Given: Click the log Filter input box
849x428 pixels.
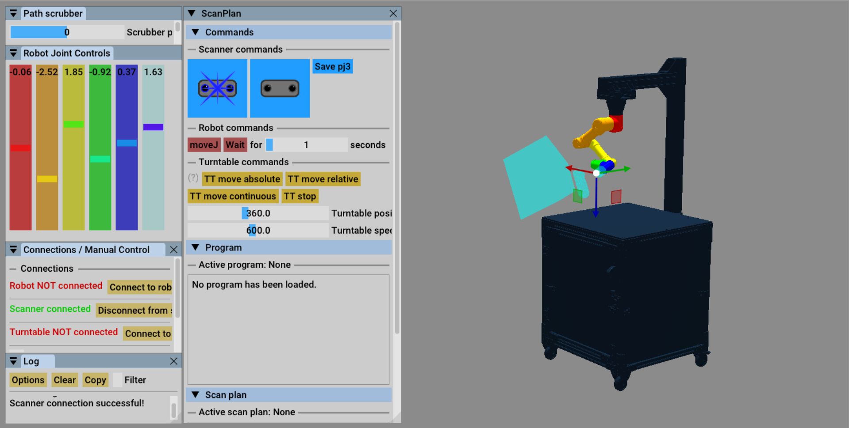Looking at the screenshot, I should [117, 380].
